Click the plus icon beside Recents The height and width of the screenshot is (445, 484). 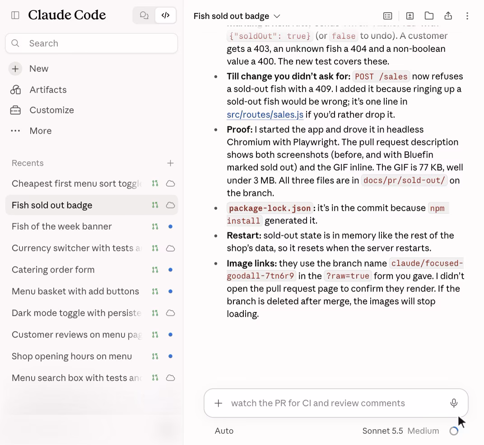tap(170, 163)
